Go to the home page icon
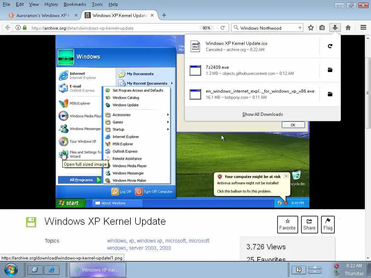The width and height of the screenshot is (371, 278). 348,28
